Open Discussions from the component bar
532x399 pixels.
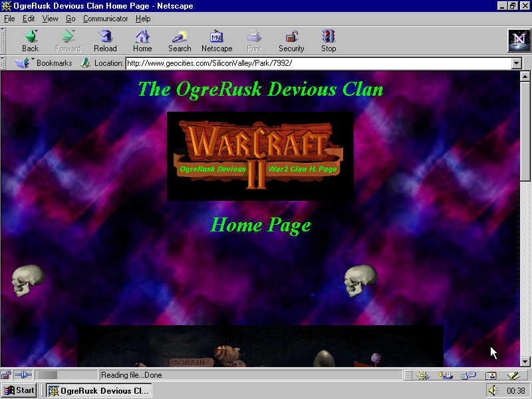(468, 375)
